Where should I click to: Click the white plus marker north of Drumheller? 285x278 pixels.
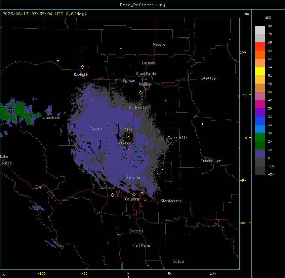202,124
